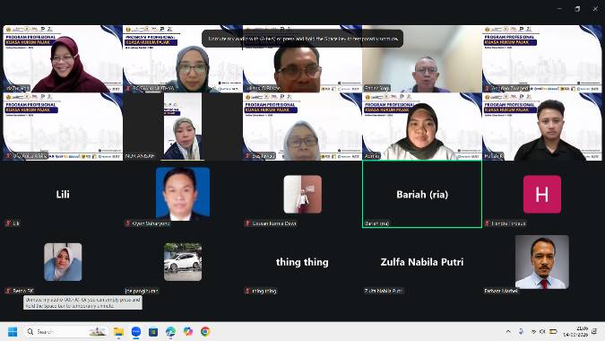
Task: Open the notification center bell icon
Action: click(594, 332)
